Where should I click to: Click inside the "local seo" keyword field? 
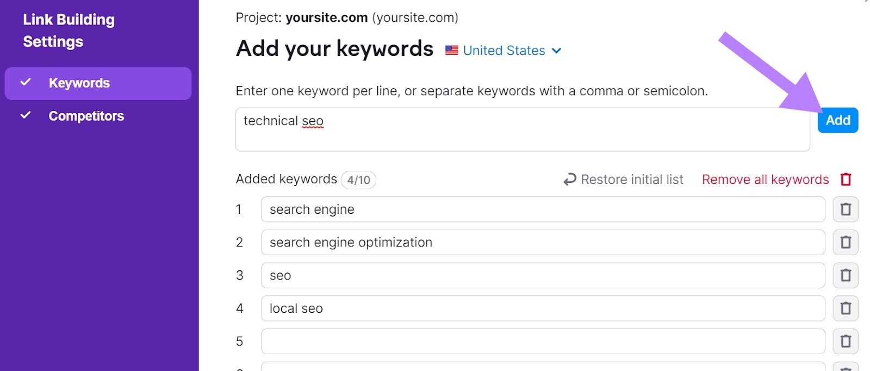click(542, 308)
